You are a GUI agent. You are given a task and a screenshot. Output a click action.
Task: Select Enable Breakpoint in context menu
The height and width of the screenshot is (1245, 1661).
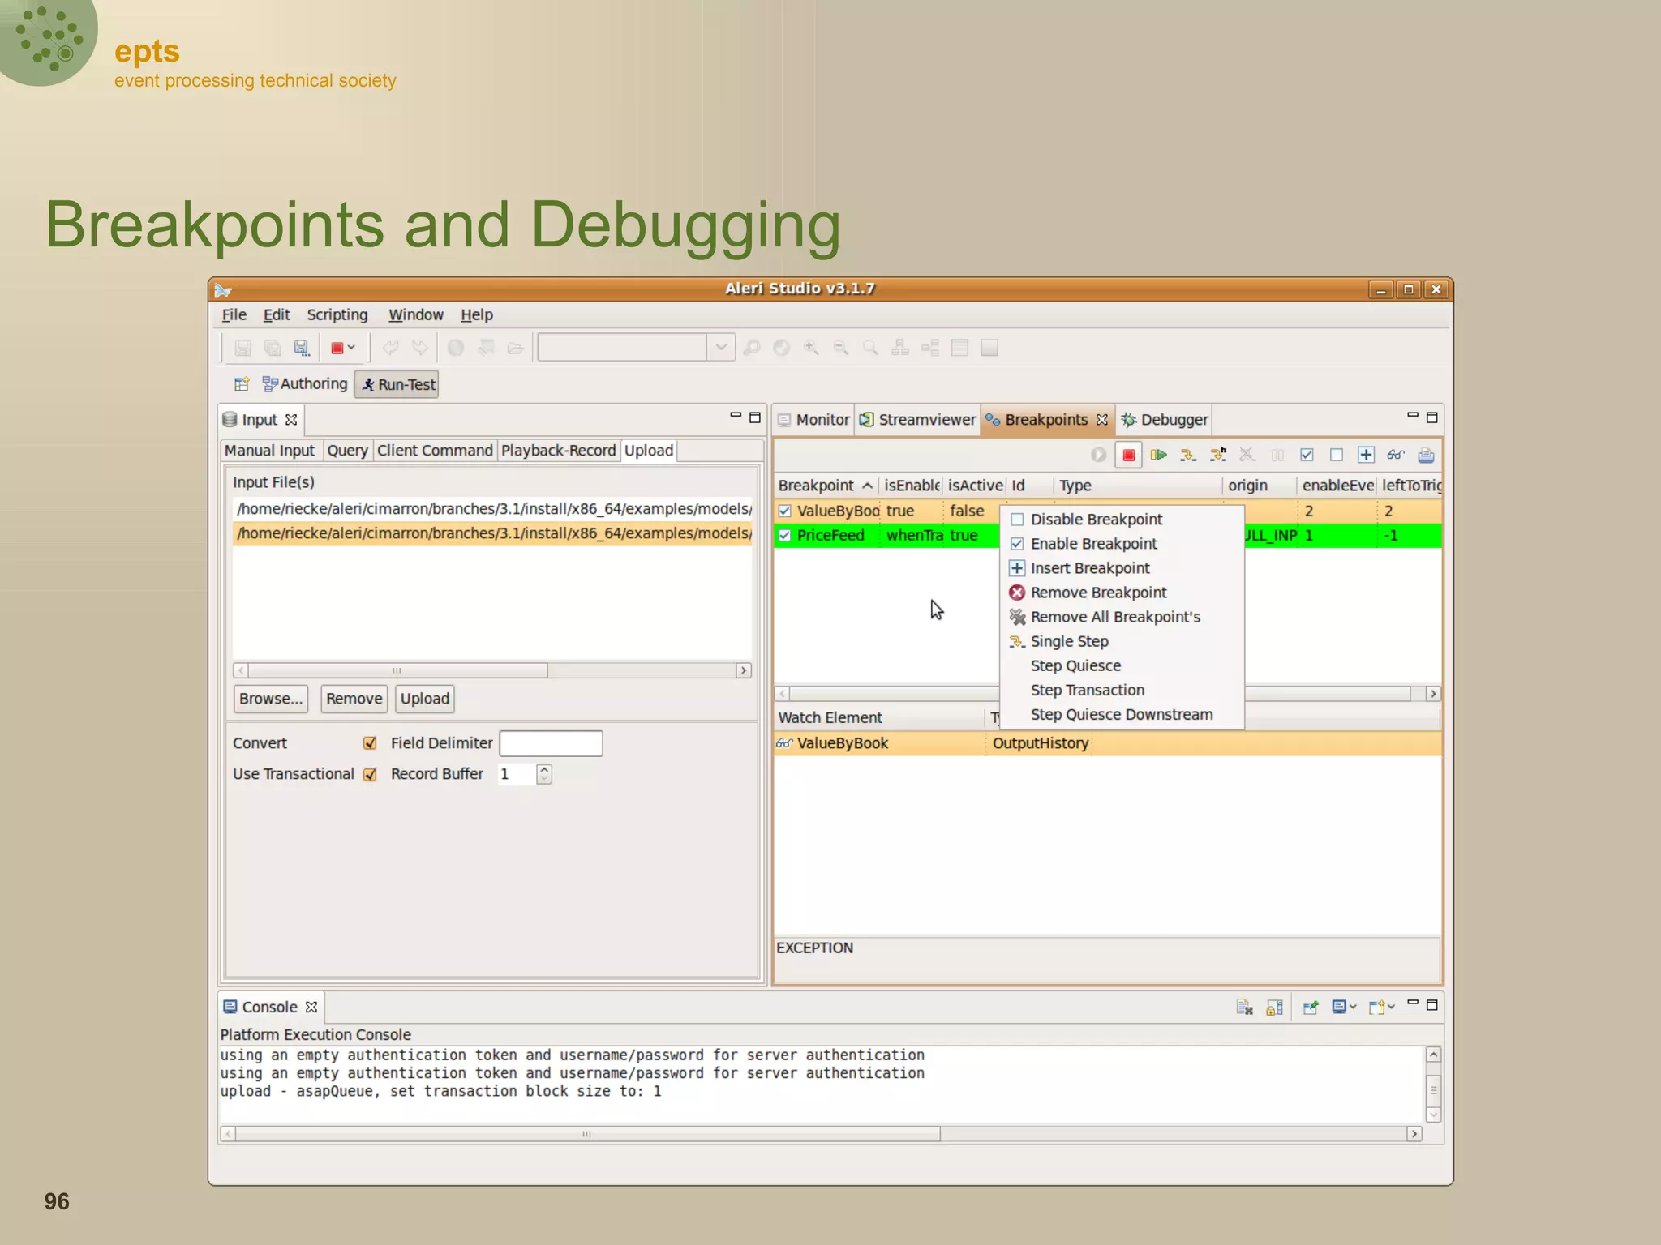pyautogui.click(x=1122, y=544)
